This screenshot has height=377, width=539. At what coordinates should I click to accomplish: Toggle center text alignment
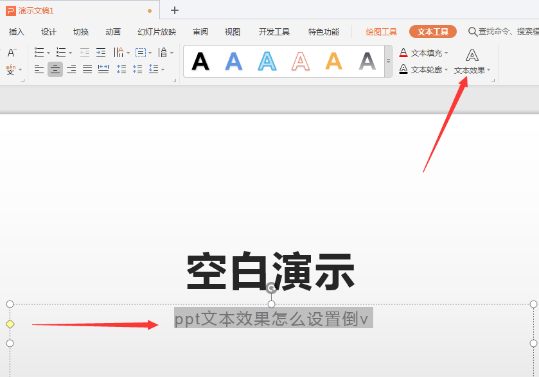coord(55,69)
